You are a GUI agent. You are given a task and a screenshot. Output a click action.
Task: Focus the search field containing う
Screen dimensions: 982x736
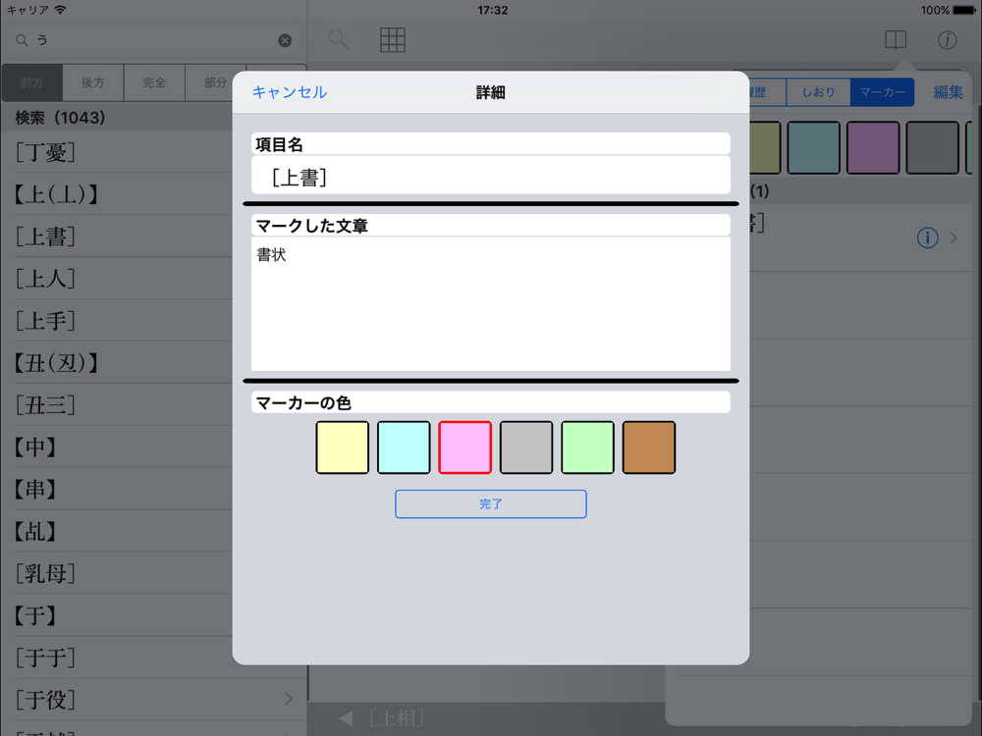pyautogui.click(x=153, y=40)
